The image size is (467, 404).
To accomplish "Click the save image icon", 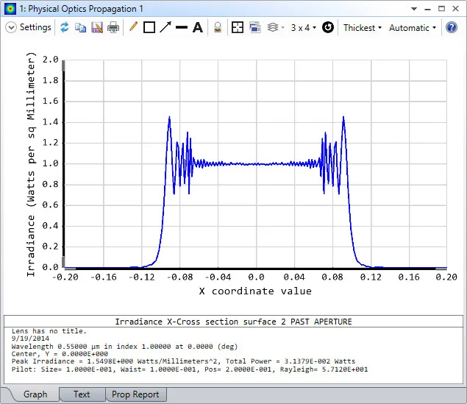I will (97, 28).
